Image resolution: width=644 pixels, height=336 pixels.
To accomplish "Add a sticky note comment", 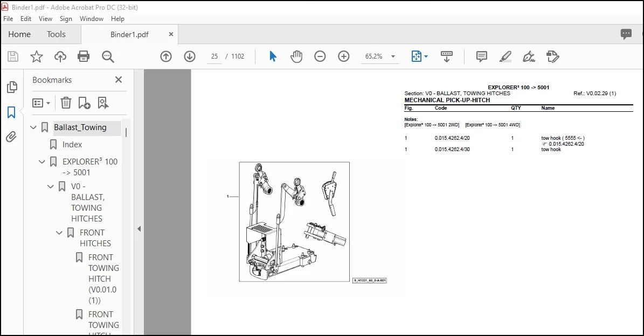I will click(x=481, y=56).
